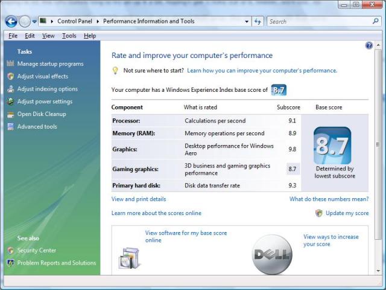Click the blue Help question mark icon

(x=369, y=46)
